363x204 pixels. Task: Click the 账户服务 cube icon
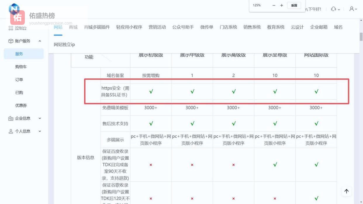11,41
